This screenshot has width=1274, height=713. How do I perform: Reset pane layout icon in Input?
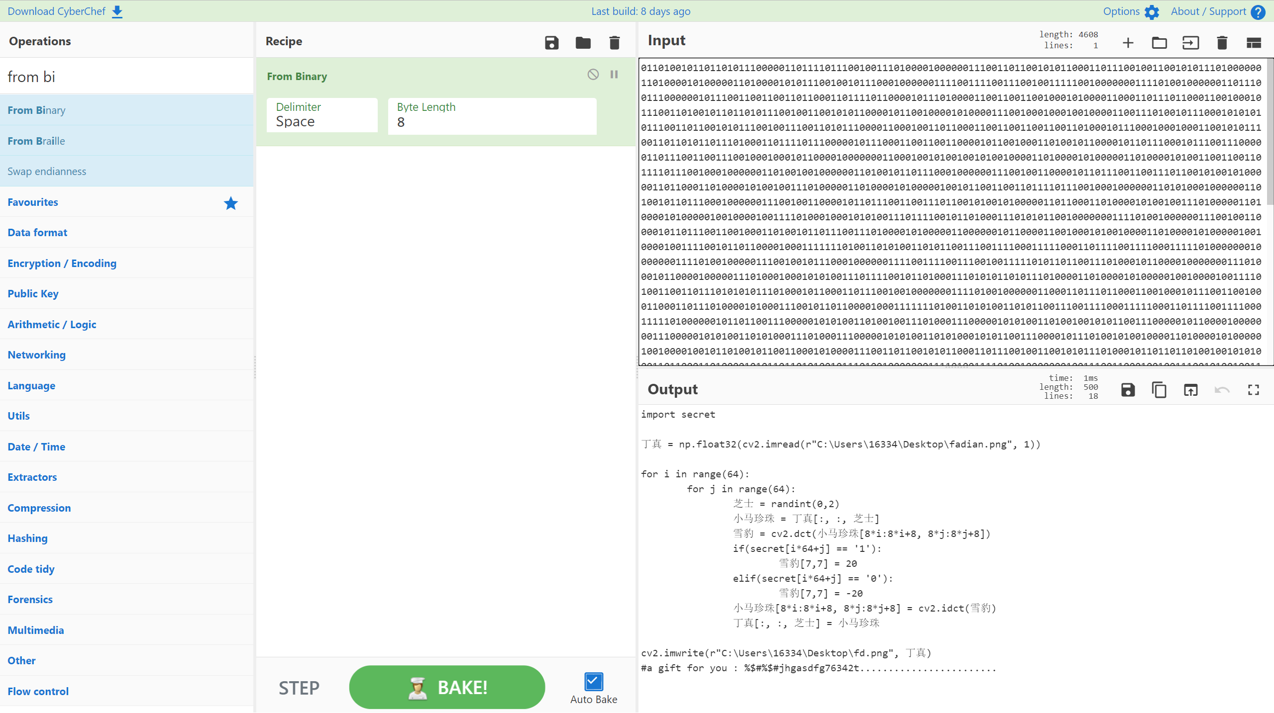point(1253,43)
